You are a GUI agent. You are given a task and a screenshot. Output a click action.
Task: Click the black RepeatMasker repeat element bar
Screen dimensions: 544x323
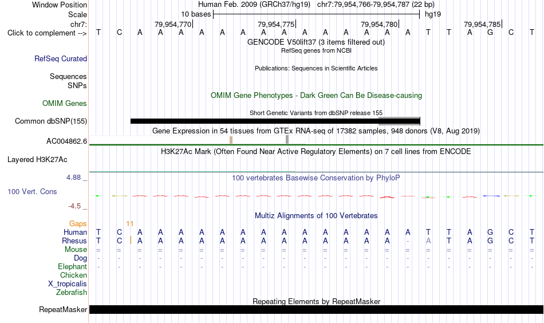[316, 309]
